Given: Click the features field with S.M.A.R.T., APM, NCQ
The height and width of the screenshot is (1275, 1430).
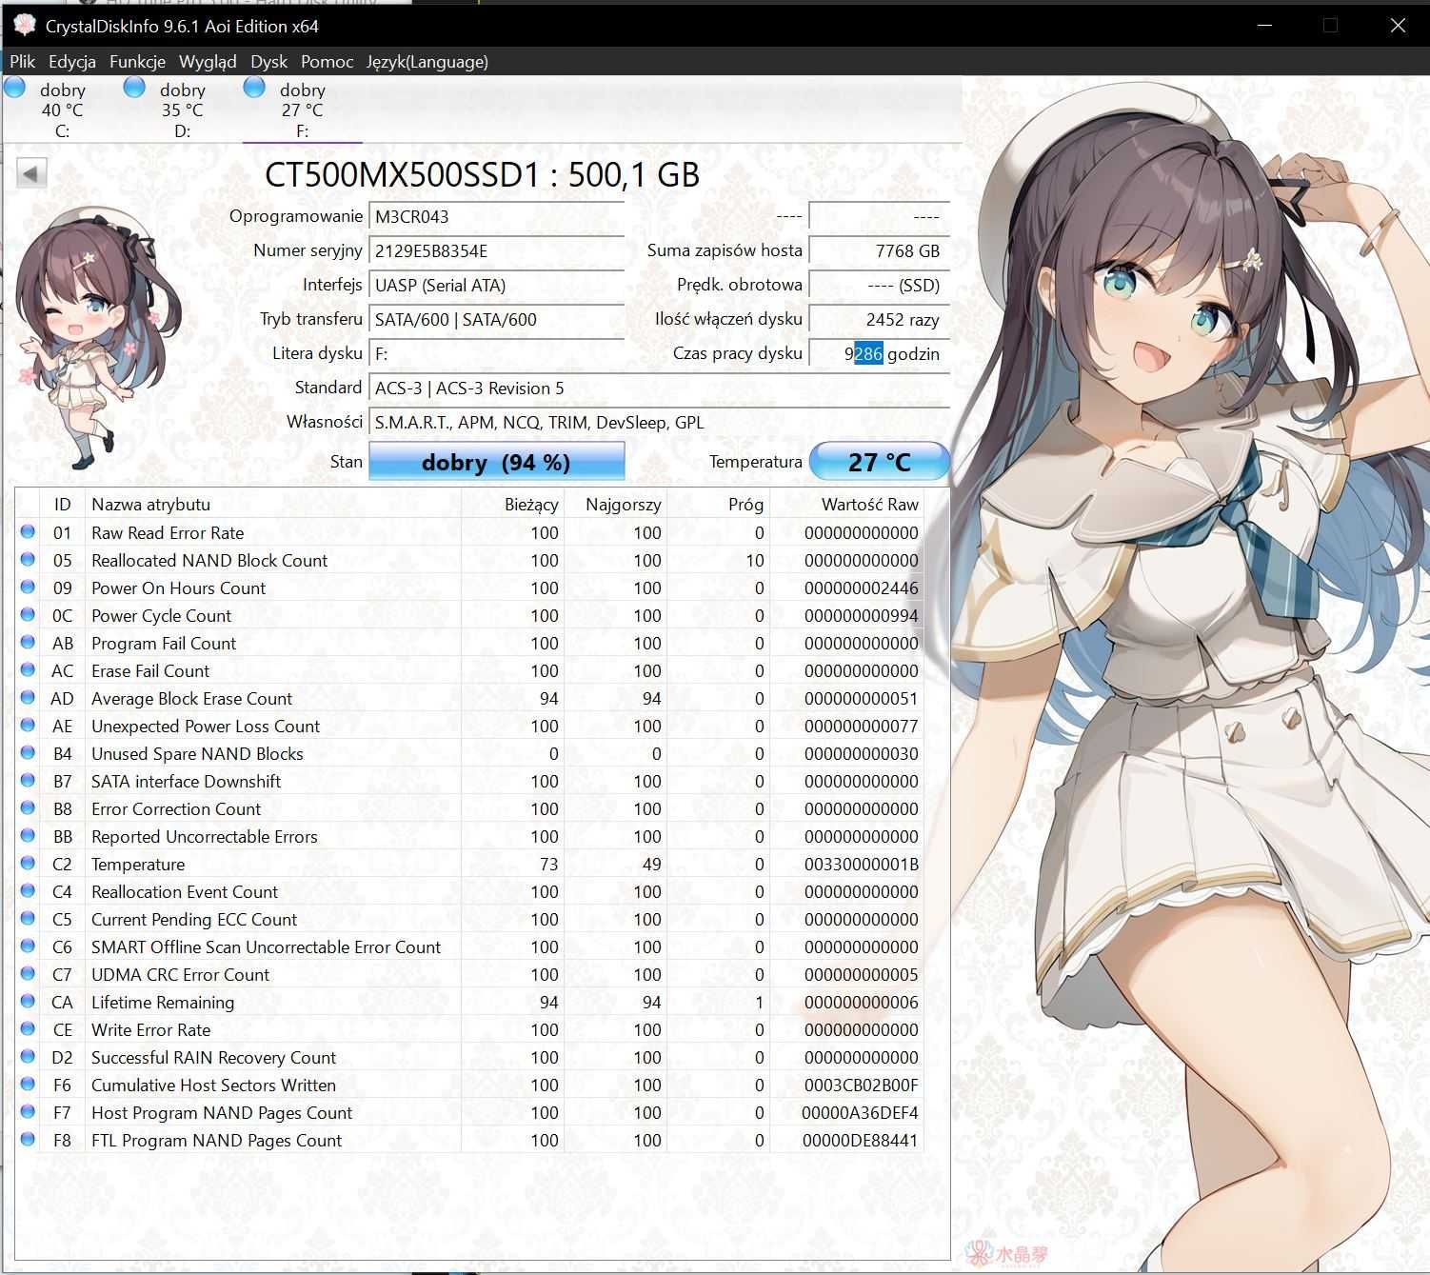Looking at the screenshot, I should pos(659,422).
